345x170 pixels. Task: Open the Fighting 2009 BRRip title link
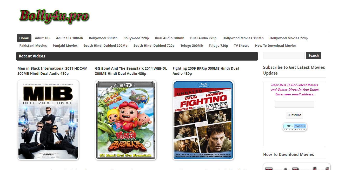point(206,71)
